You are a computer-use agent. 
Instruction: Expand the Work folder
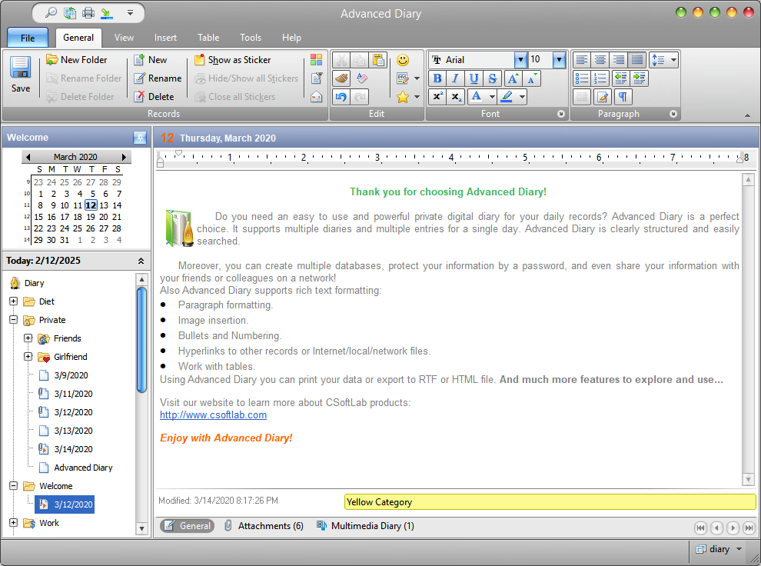pos(14,522)
